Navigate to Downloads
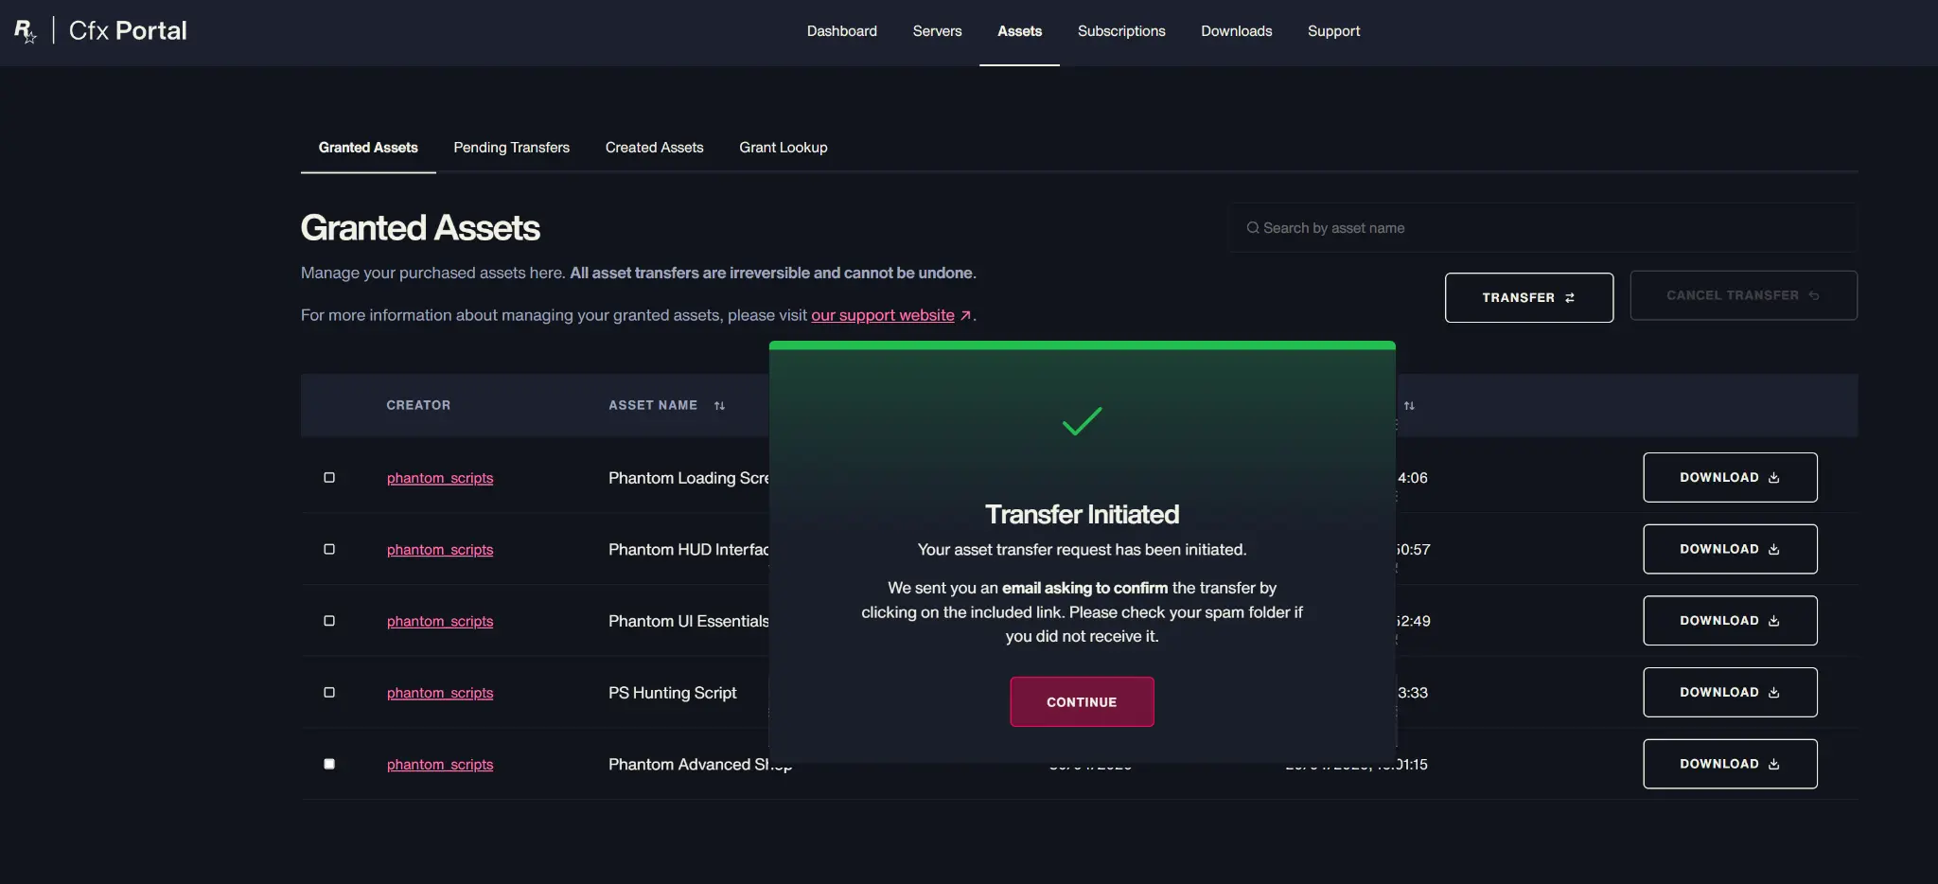The image size is (1938, 884). (x=1236, y=31)
